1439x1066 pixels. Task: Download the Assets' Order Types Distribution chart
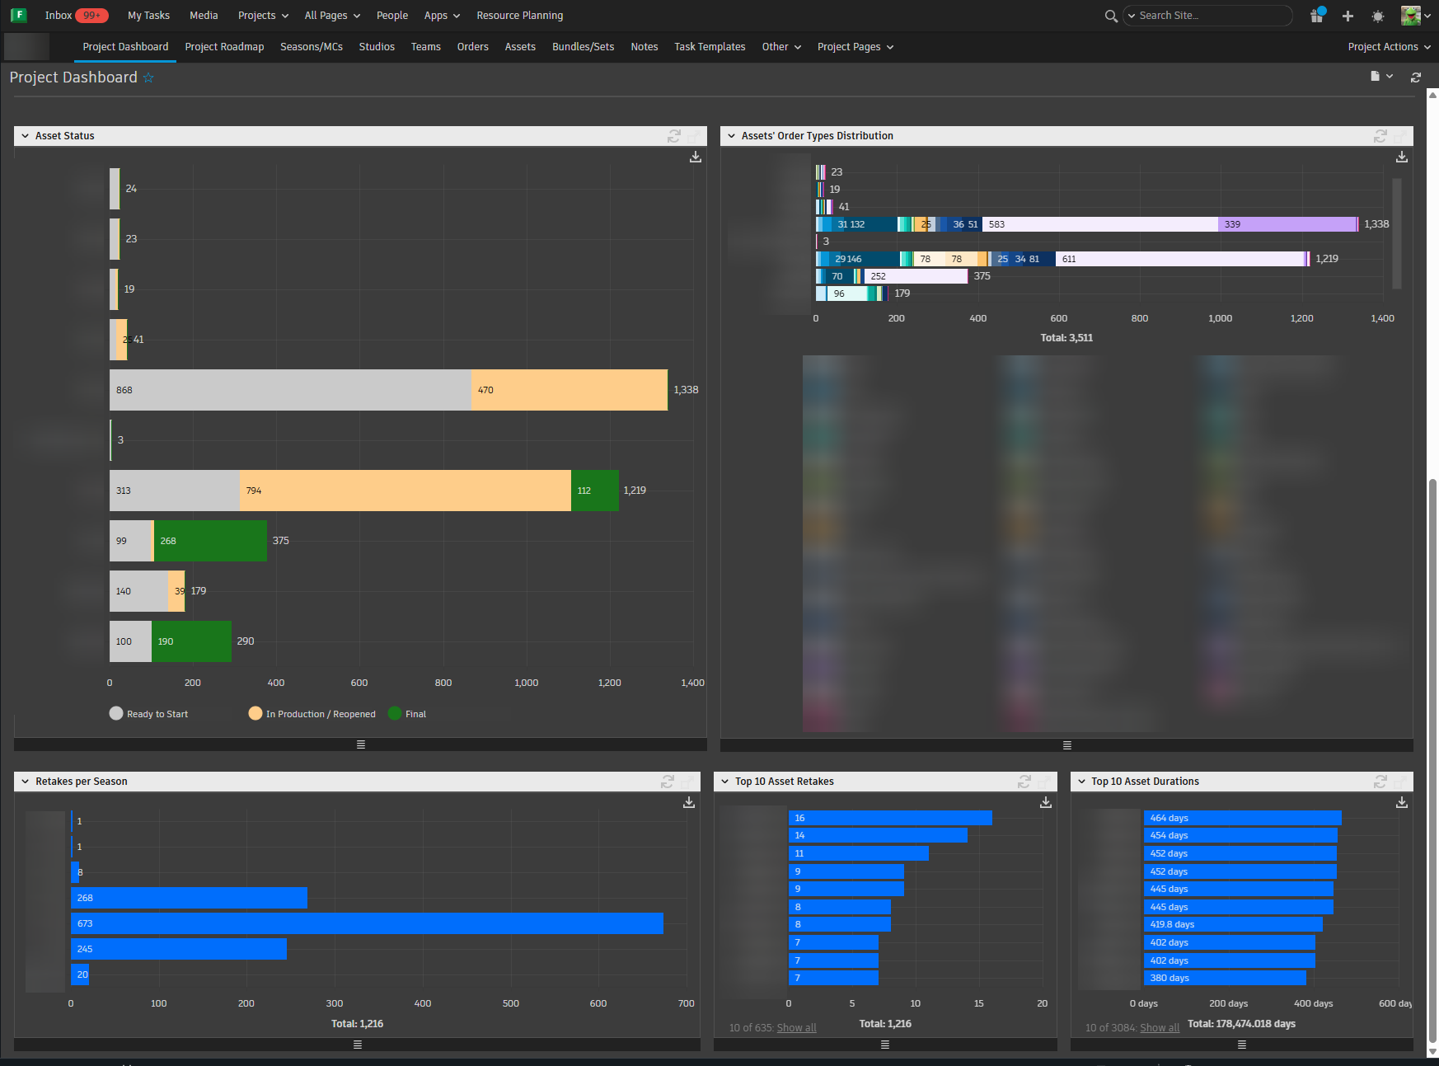[1401, 157]
